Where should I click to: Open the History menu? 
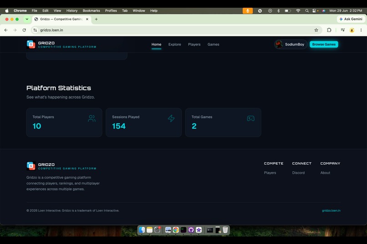72,11
